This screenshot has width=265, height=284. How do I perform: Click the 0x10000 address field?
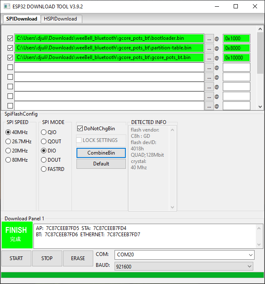click(237, 58)
